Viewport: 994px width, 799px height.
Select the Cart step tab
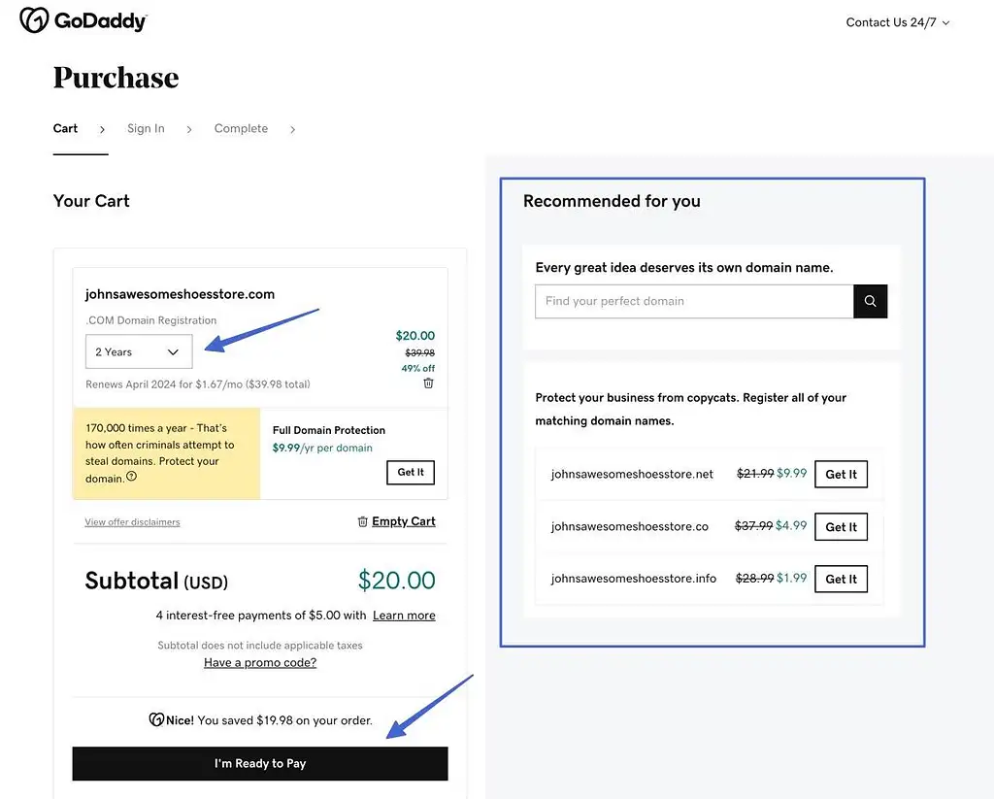65,128
